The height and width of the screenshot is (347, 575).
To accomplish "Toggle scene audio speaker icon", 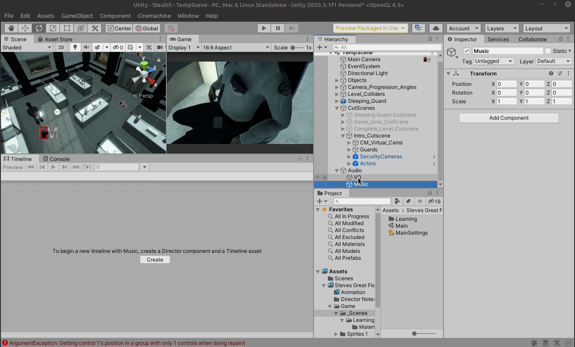I will pos(86,47).
